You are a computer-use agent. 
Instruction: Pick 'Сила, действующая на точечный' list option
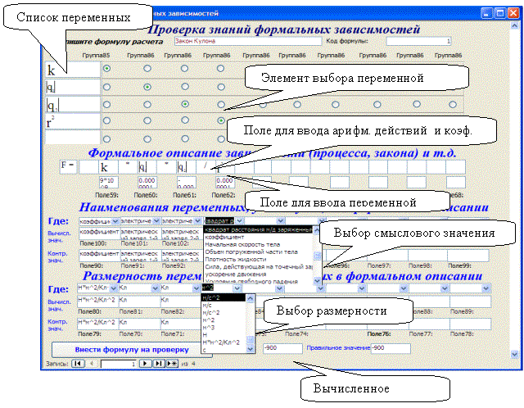pyautogui.click(x=259, y=266)
